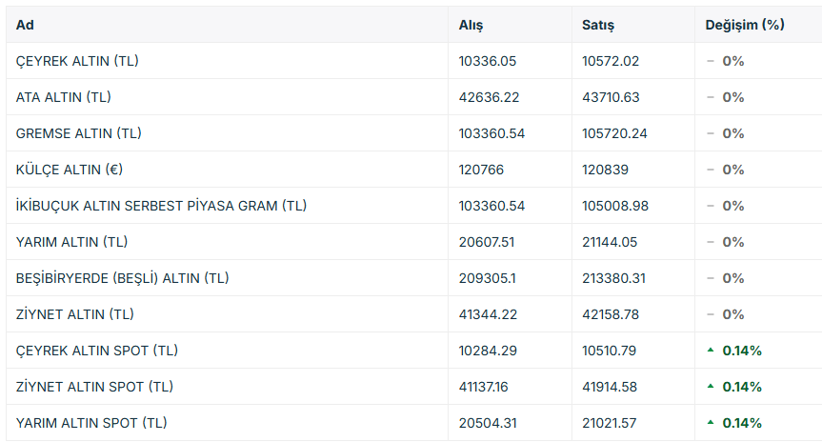Open the GREMSE ALTIN (TL) row
The image size is (822, 442).
(414, 133)
